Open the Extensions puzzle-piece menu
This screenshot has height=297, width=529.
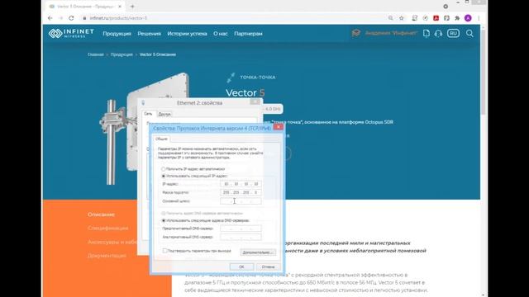[457, 18]
